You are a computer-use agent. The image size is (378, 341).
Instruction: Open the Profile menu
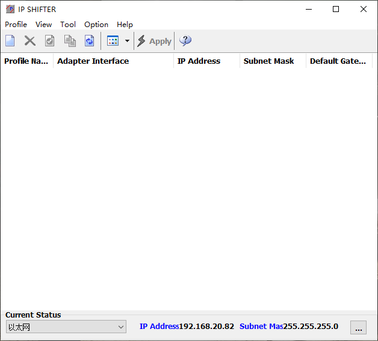click(16, 24)
